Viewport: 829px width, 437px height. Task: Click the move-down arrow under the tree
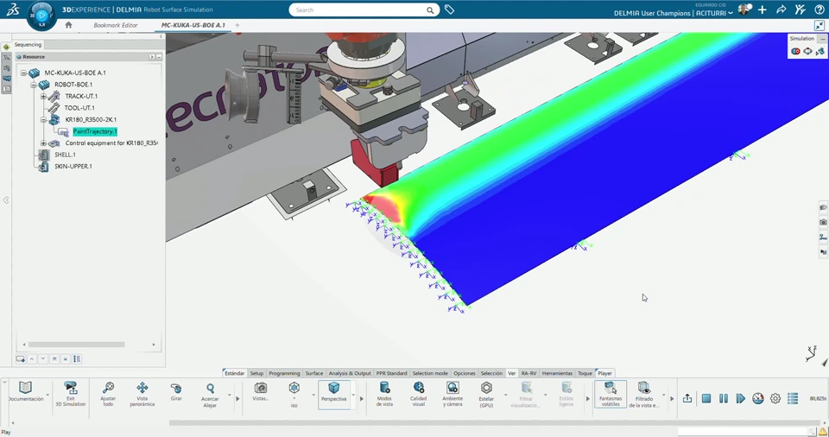click(43, 358)
